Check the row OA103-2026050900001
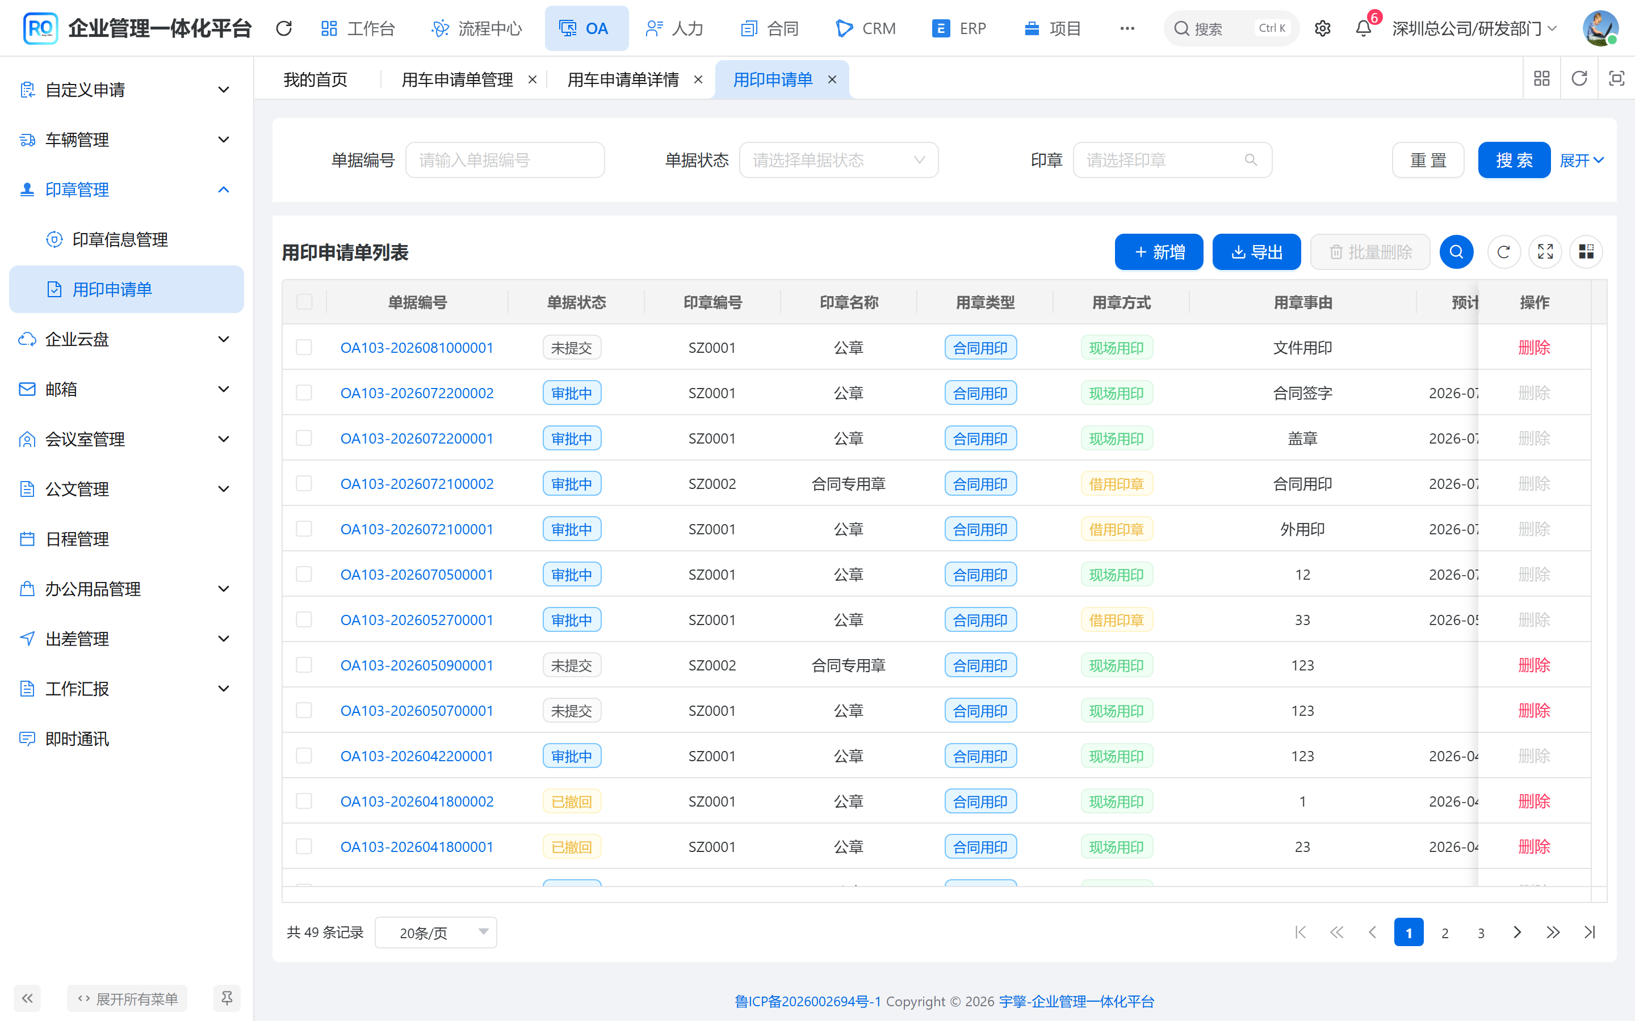Screen dimensions: 1635x1021 (304, 665)
